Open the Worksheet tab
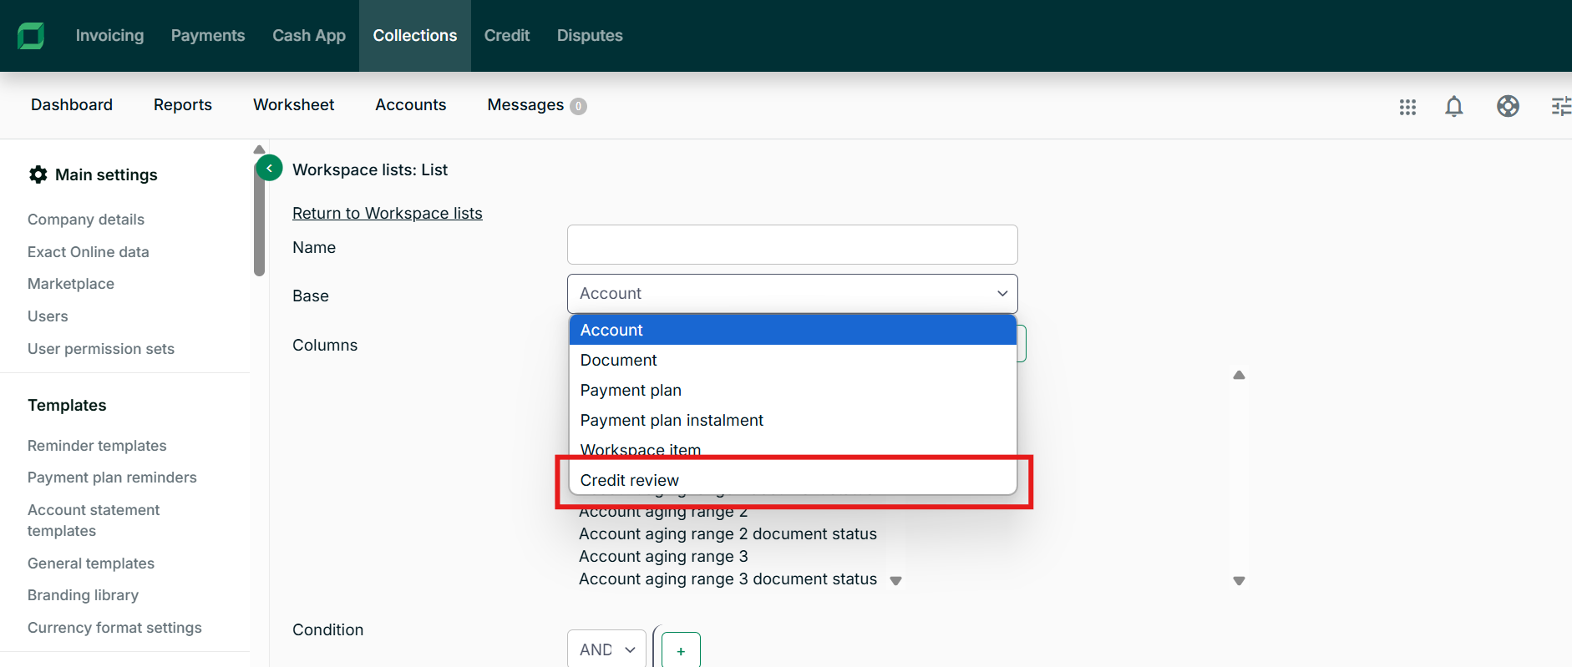The width and height of the screenshot is (1572, 667). 293,105
